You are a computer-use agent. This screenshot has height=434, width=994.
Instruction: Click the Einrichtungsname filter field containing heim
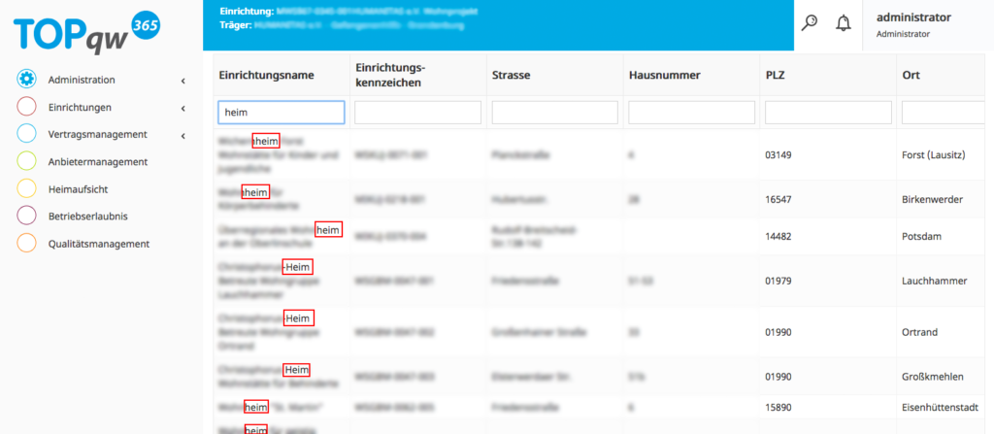pyautogui.click(x=281, y=113)
